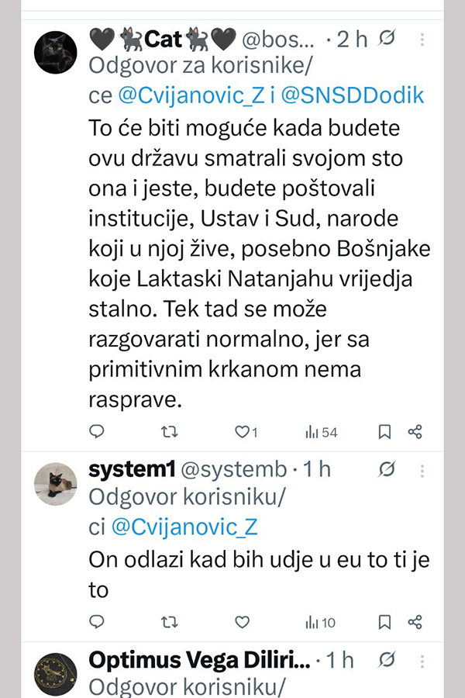Open Cat user's black cat avatar

pos(56,51)
